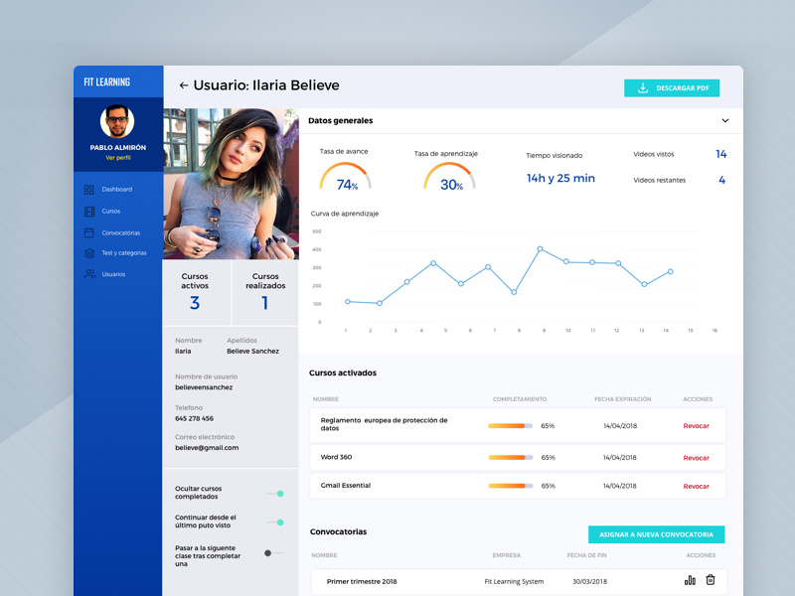Collapse the Datos generales section chevron
The width and height of the screenshot is (795, 596).
[725, 120]
